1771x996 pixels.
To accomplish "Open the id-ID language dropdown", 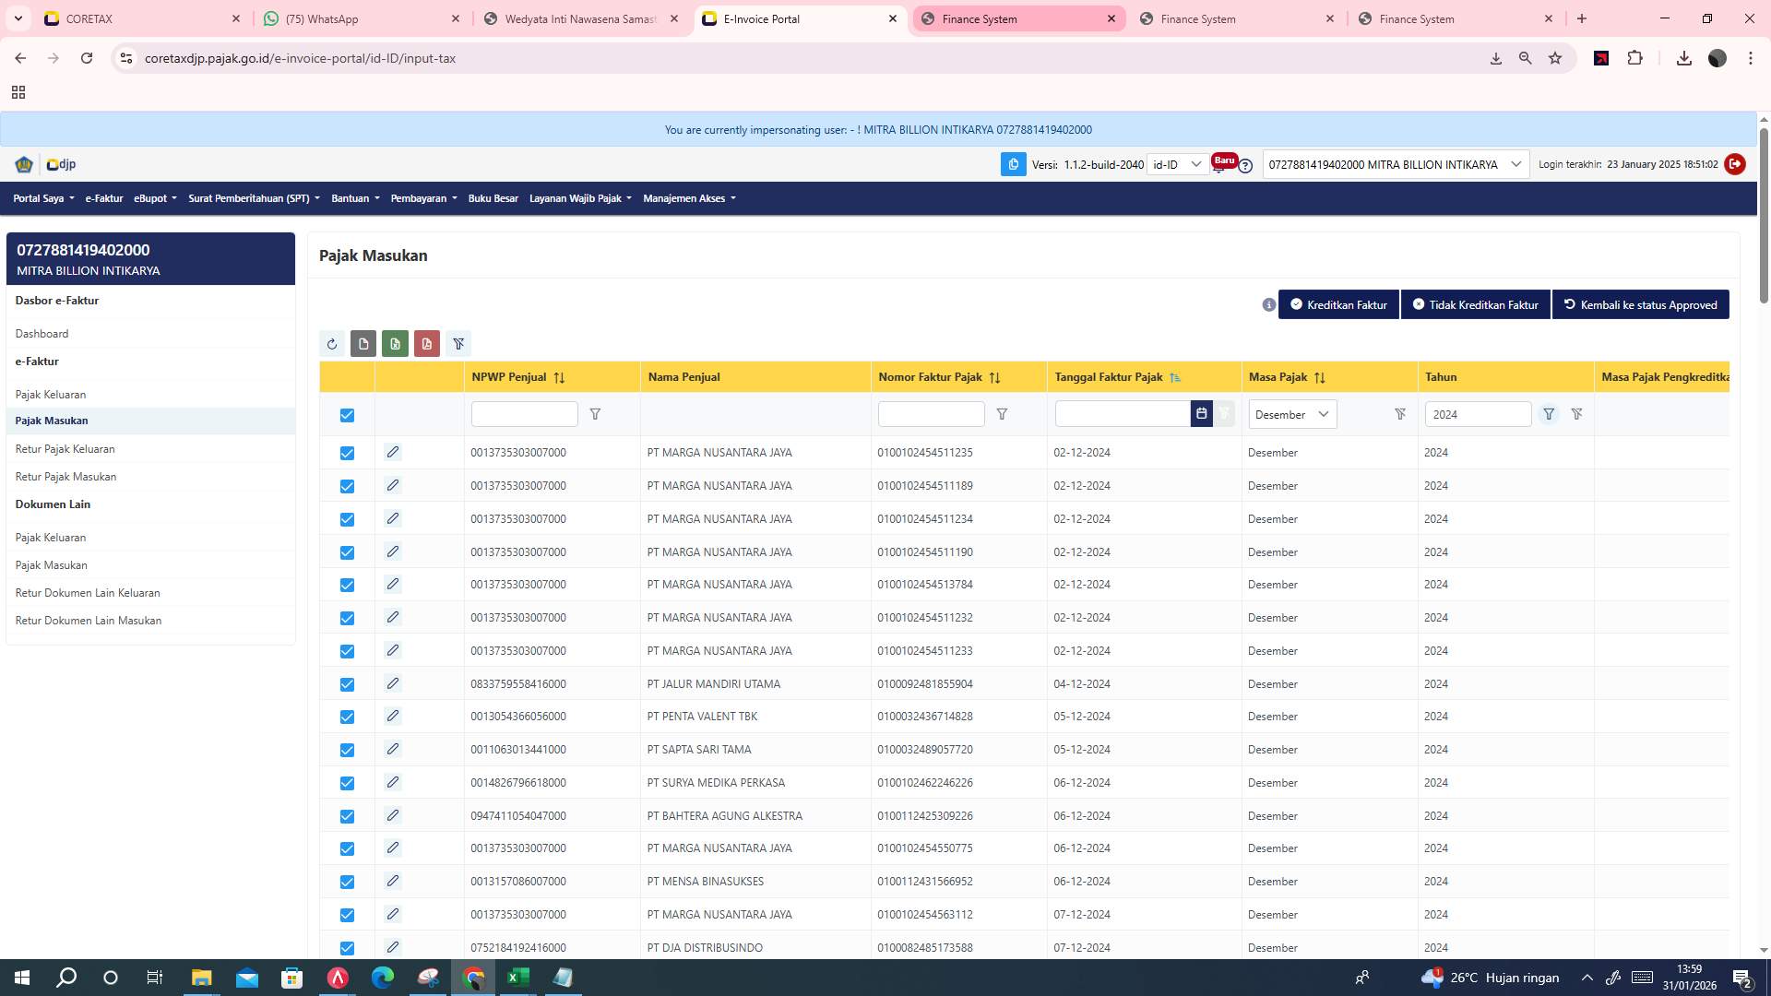I will pos(1177,164).
